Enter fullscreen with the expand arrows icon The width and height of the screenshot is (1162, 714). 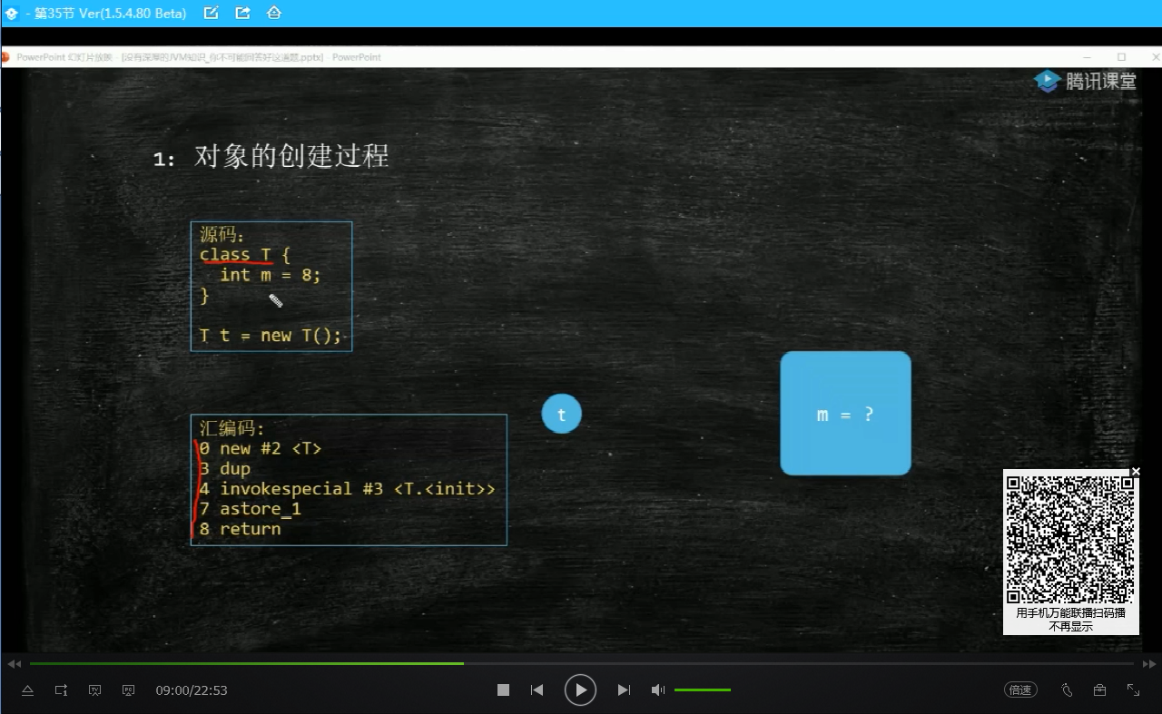point(1133,690)
